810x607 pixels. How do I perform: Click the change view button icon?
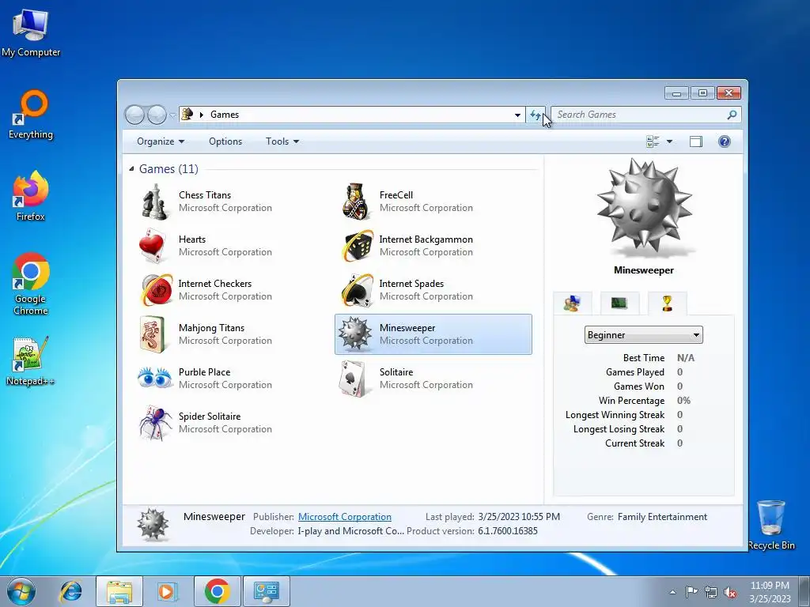[x=653, y=141]
